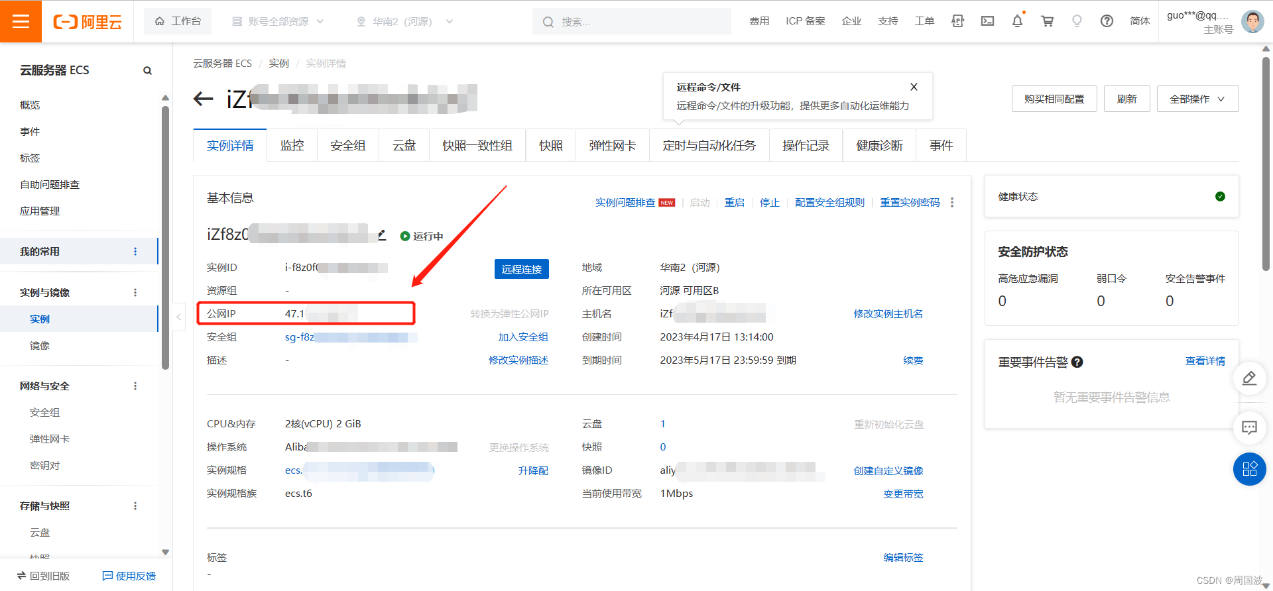The image size is (1273, 591).
Task: Select 概览 in the sidebar
Action: pos(30,105)
